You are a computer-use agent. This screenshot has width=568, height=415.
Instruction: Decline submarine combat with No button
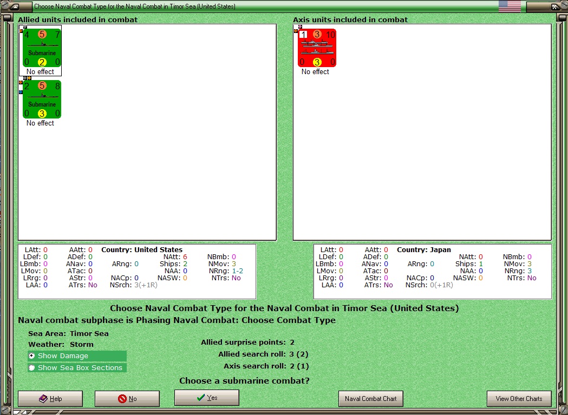(127, 399)
